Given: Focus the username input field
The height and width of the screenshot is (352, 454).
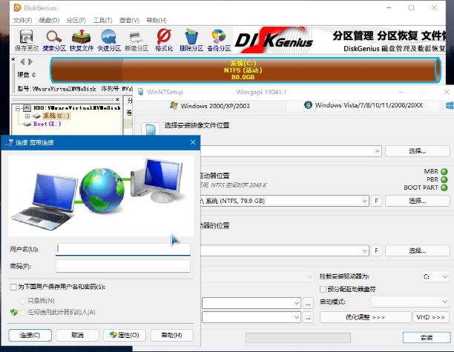Looking at the screenshot, I should pyautogui.click(x=123, y=249).
